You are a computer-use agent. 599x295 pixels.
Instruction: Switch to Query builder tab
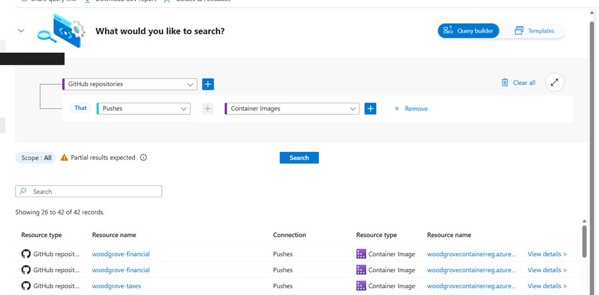pyautogui.click(x=468, y=31)
